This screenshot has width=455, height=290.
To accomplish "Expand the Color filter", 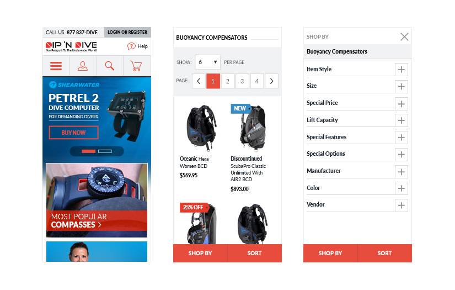I will pyautogui.click(x=402, y=188).
